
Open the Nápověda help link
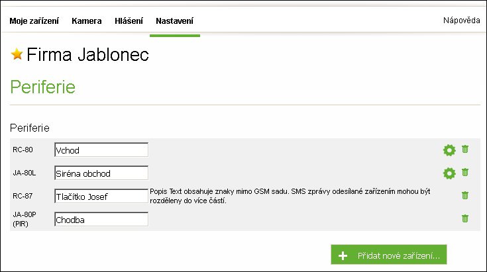click(x=461, y=20)
